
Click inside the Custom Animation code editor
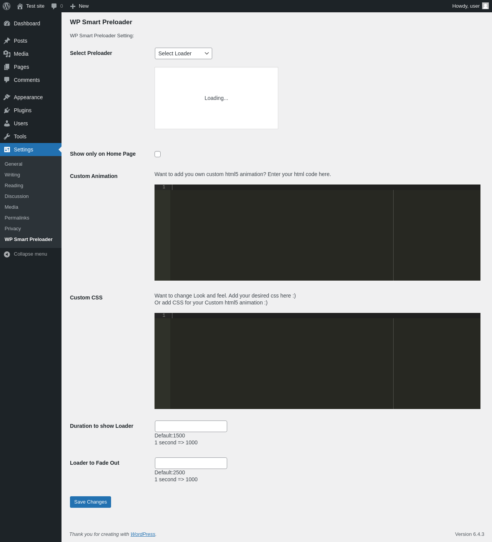tap(317, 233)
